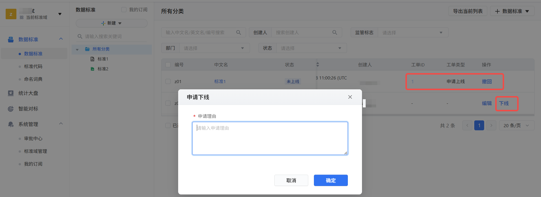Viewport: 541px width, 197px height.
Task: Toggle the second row checkbox
Action: point(168,103)
